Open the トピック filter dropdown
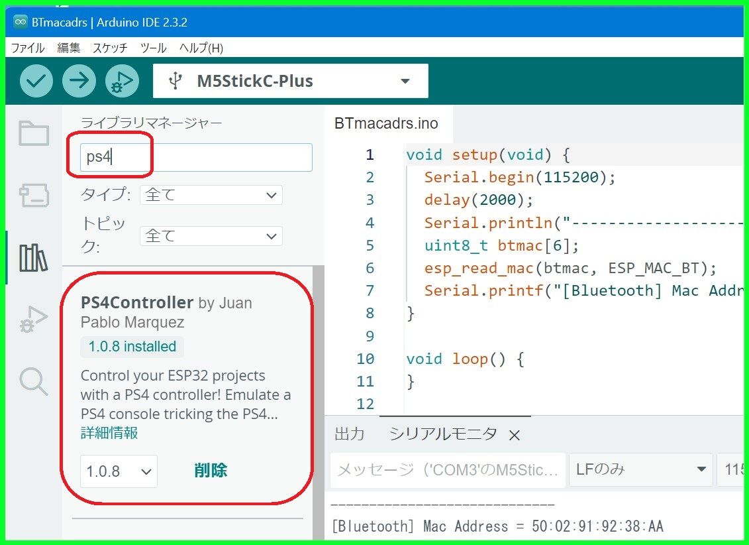The height and width of the screenshot is (545, 749). [x=211, y=236]
